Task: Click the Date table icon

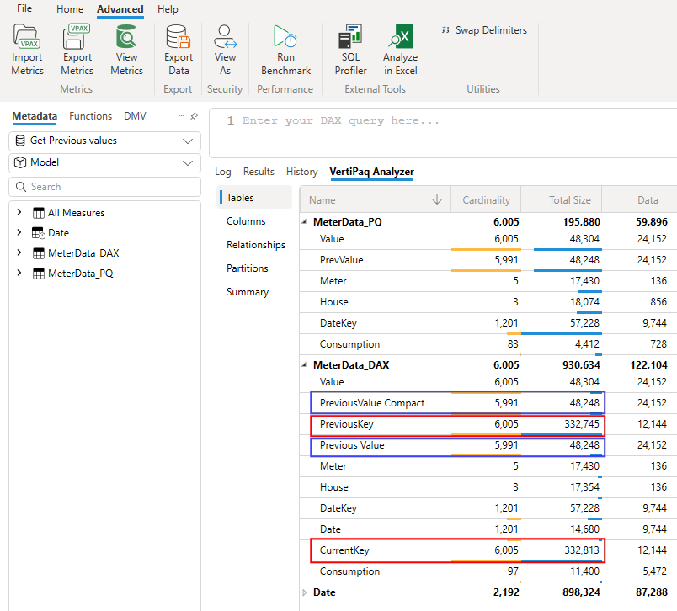Action: tap(39, 233)
